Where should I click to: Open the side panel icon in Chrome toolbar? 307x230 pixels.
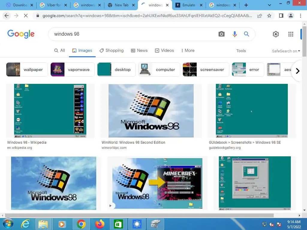[281, 16]
